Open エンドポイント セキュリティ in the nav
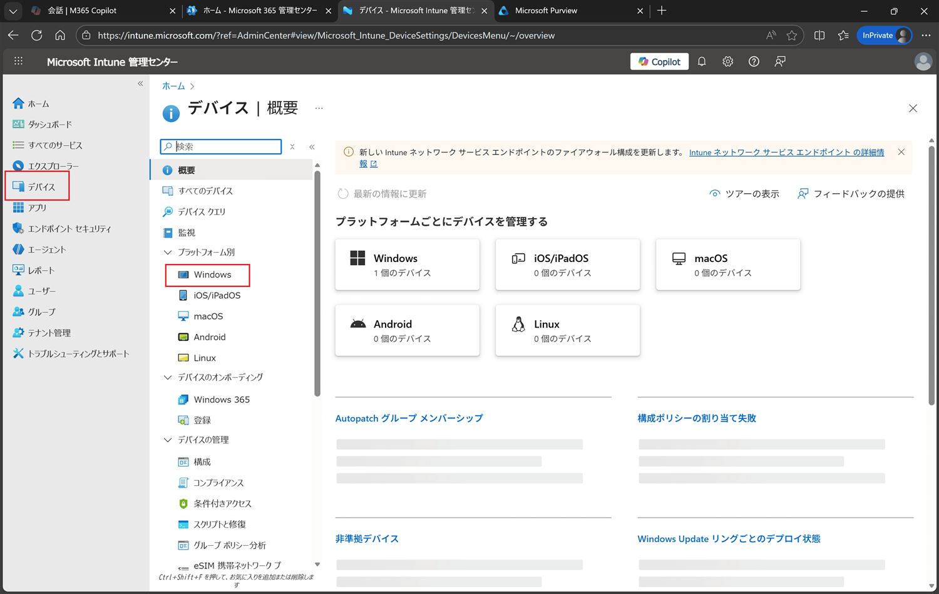Screen dimensions: 939x594 pos(62,229)
